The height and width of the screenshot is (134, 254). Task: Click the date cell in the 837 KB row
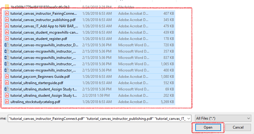(x=97, y=58)
